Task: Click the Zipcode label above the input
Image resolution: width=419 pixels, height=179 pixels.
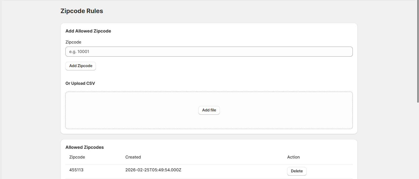Action: click(x=73, y=42)
